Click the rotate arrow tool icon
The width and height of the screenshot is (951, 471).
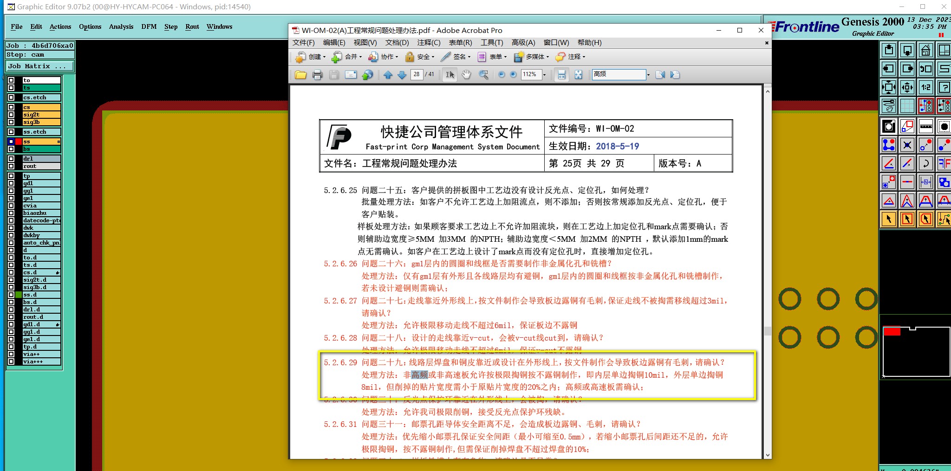tap(925, 163)
